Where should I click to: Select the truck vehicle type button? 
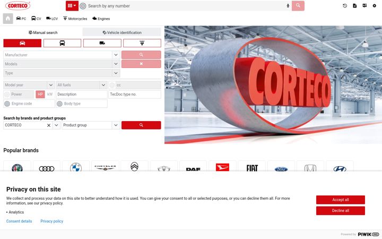click(x=102, y=43)
